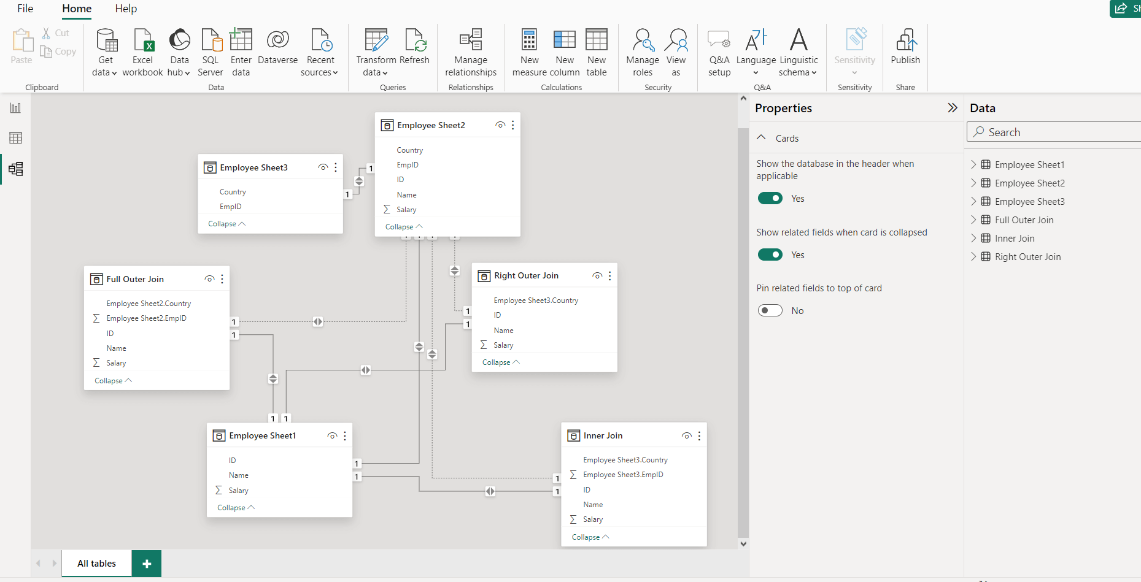Open the Help ribbon tab
The width and height of the screenshot is (1141, 582).
[x=126, y=9]
